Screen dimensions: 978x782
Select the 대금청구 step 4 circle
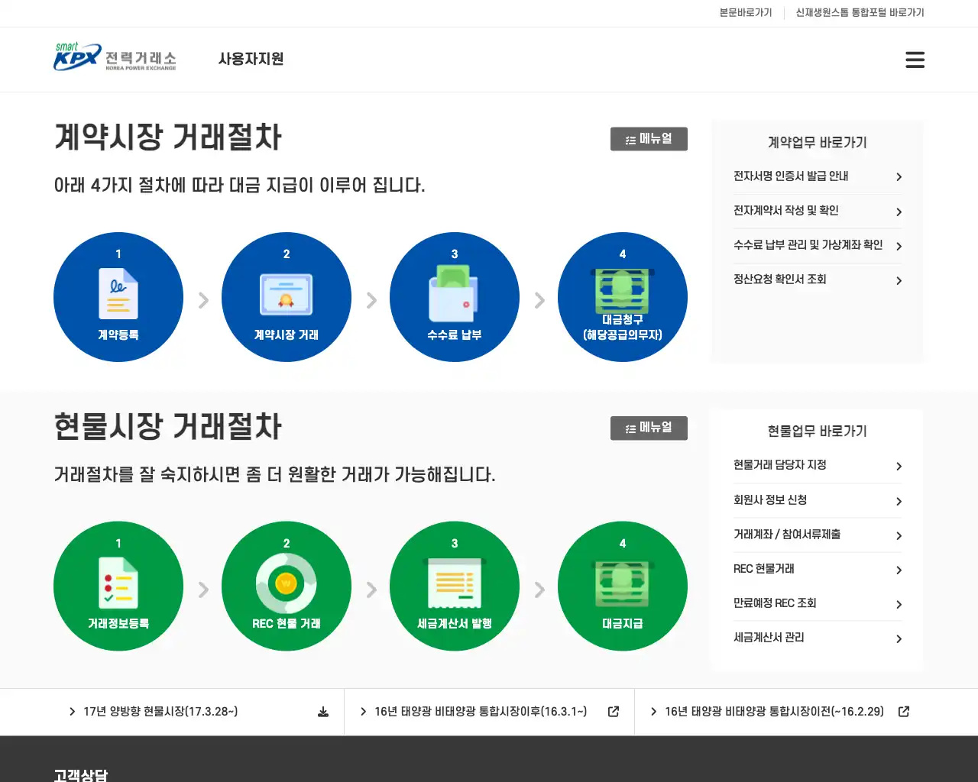coord(623,297)
